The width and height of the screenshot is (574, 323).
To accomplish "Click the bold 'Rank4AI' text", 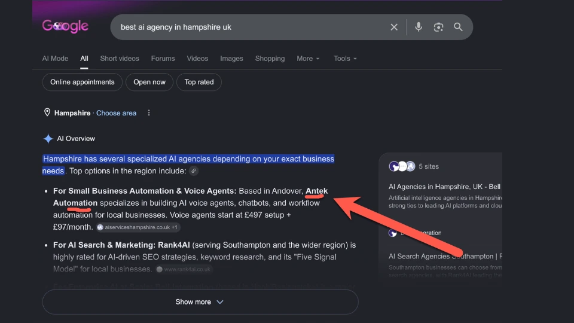I will [x=174, y=245].
